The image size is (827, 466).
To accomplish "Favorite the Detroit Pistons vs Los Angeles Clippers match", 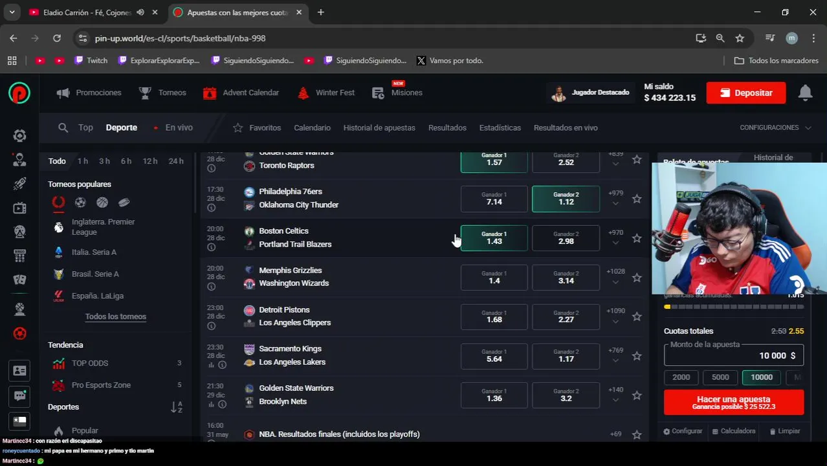I will click(x=637, y=316).
